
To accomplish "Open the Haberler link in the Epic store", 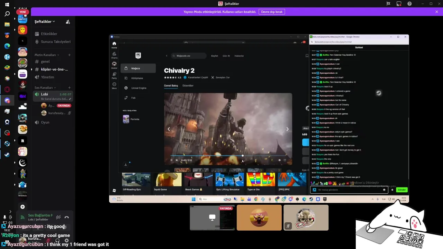I will pyautogui.click(x=239, y=56).
